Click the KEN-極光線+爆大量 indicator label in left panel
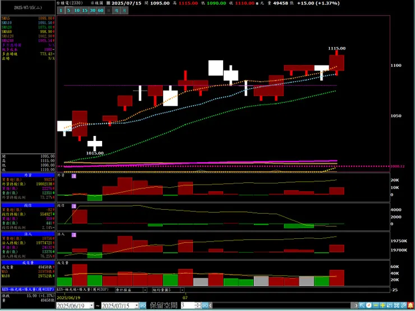415x311 pixels. [28, 289]
